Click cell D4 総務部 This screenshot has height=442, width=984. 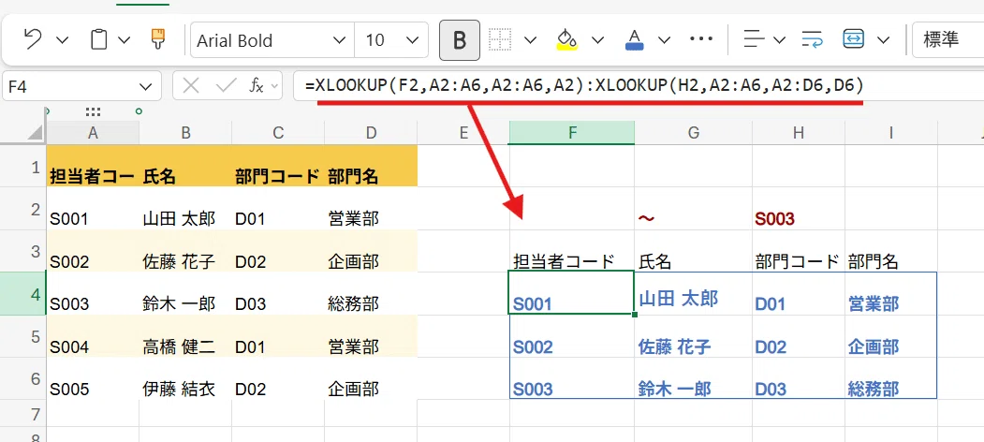point(371,294)
